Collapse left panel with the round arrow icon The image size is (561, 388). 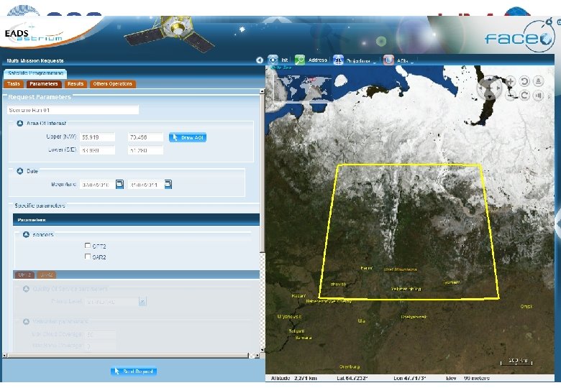click(260, 60)
